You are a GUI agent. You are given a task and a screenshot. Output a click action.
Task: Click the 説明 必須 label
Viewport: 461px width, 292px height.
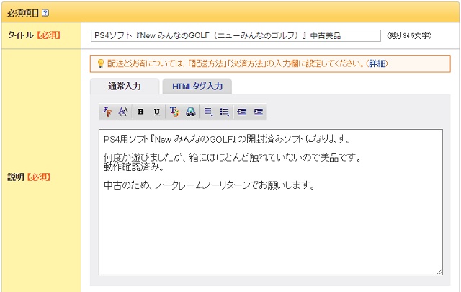(x=29, y=177)
